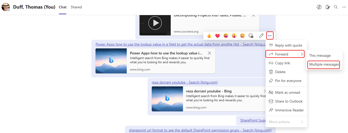This screenshot has height=133, width=348.
Task: Open header more options ellipsis
Action: (x=344, y=7)
